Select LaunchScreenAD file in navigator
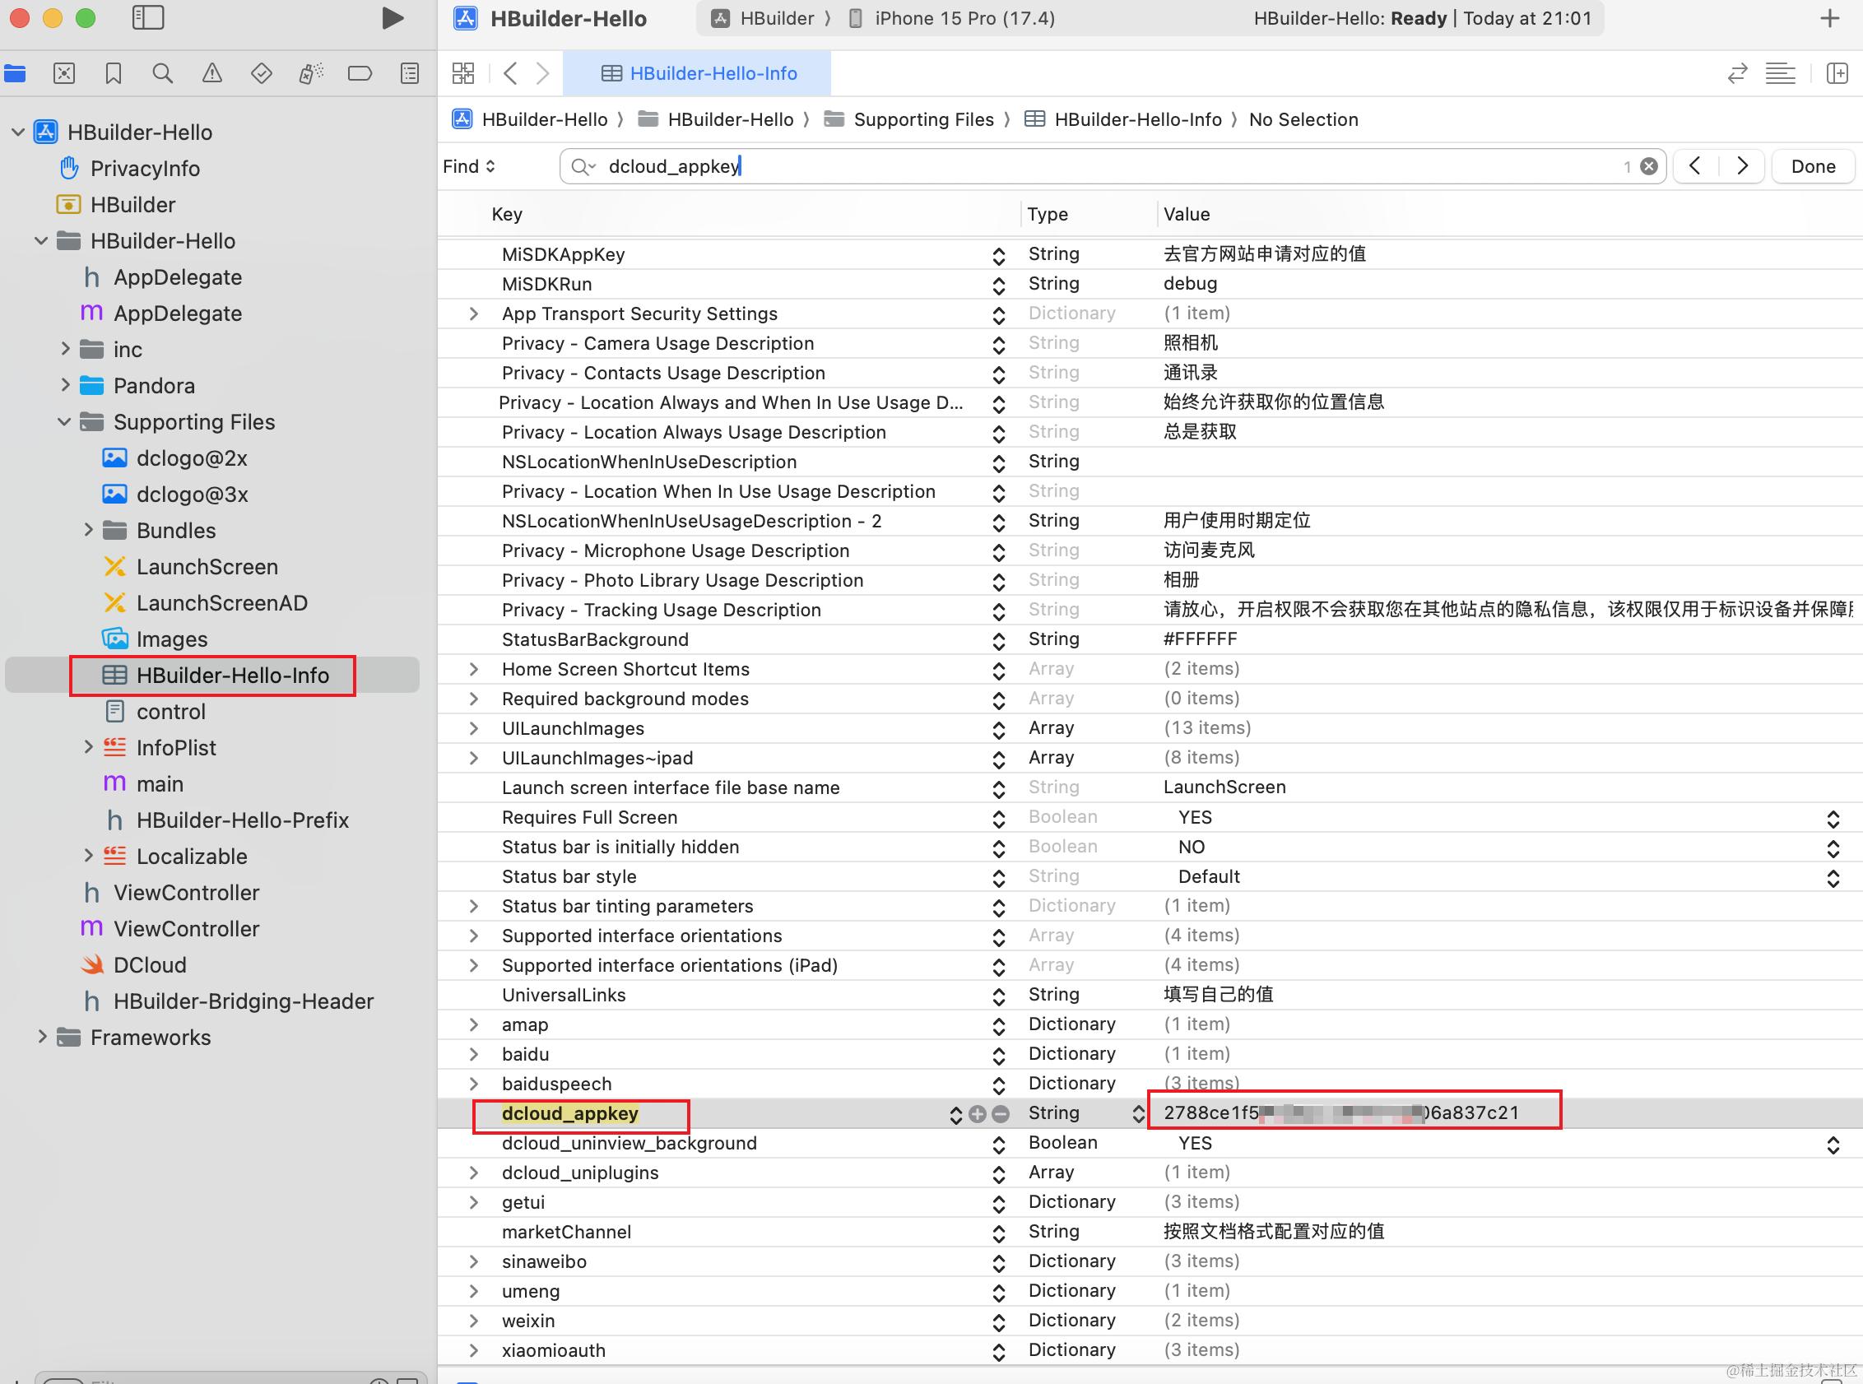The width and height of the screenshot is (1863, 1384). [222, 603]
